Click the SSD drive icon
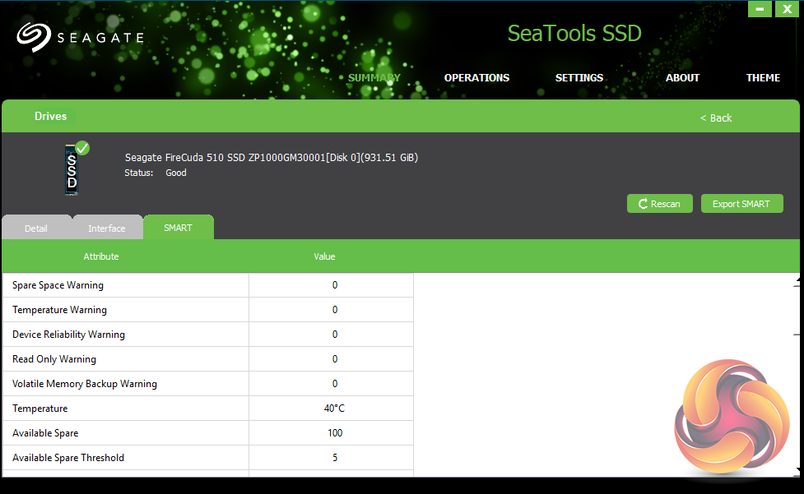Image resolution: width=804 pixels, height=494 pixels. (72, 169)
